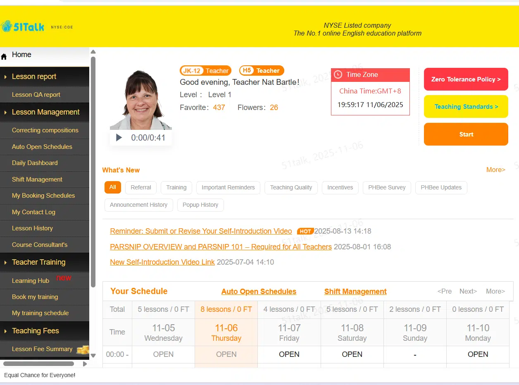519x385 pixels.
Task: Click the JK-12 Teacher badge
Action: (x=205, y=71)
